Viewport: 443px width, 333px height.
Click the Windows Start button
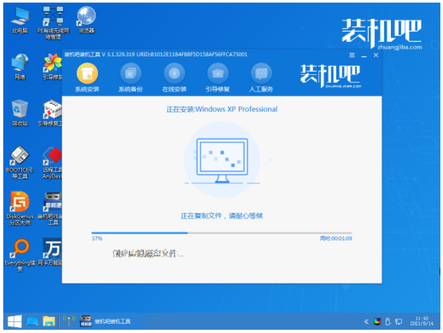coord(14,321)
